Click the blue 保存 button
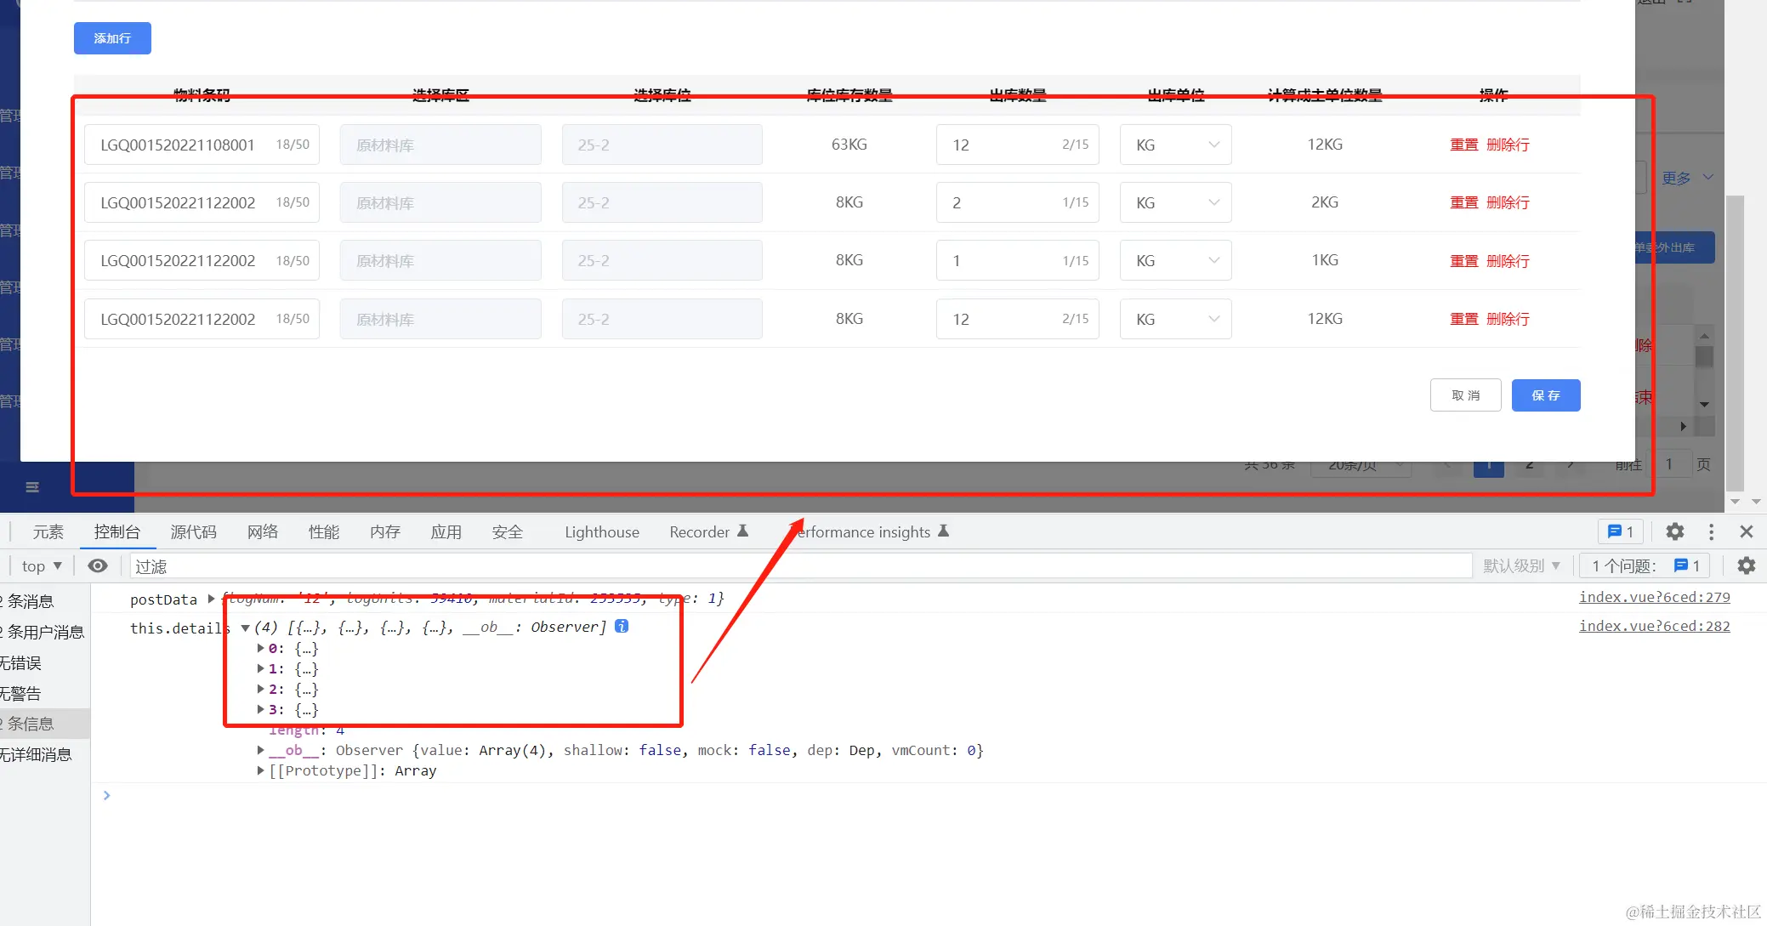Image resolution: width=1767 pixels, height=926 pixels. point(1545,395)
